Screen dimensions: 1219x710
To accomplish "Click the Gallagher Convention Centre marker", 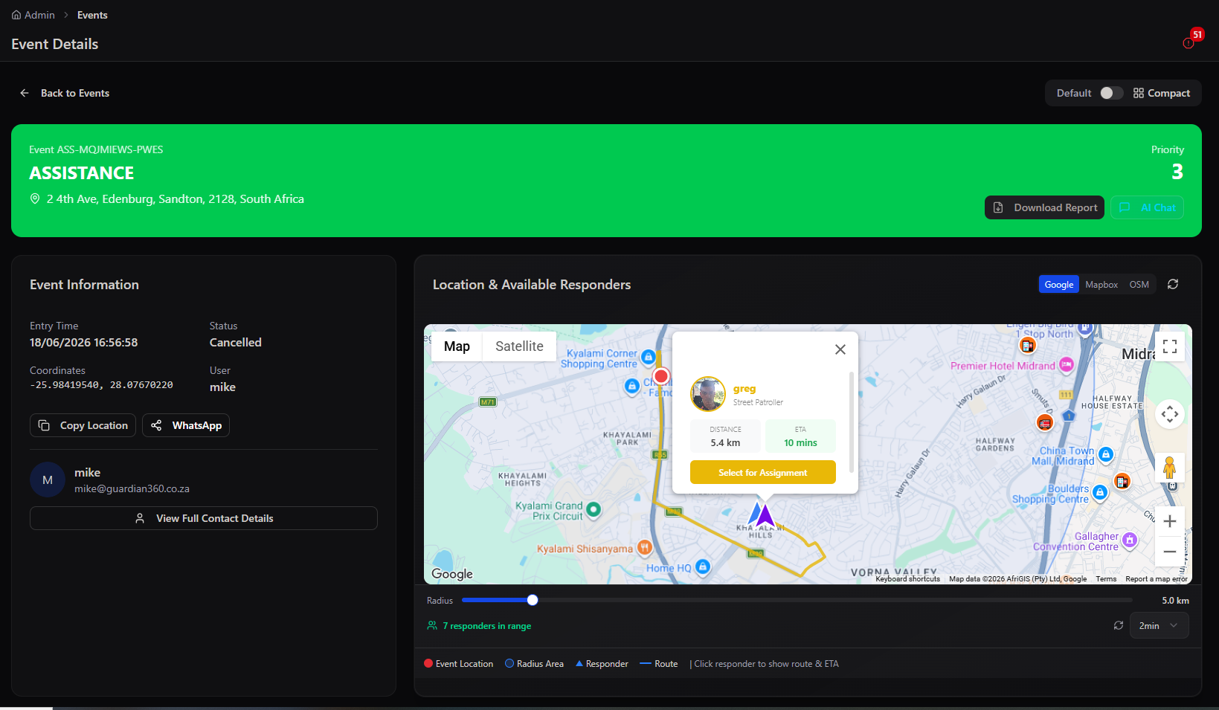I will pos(1130,540).
